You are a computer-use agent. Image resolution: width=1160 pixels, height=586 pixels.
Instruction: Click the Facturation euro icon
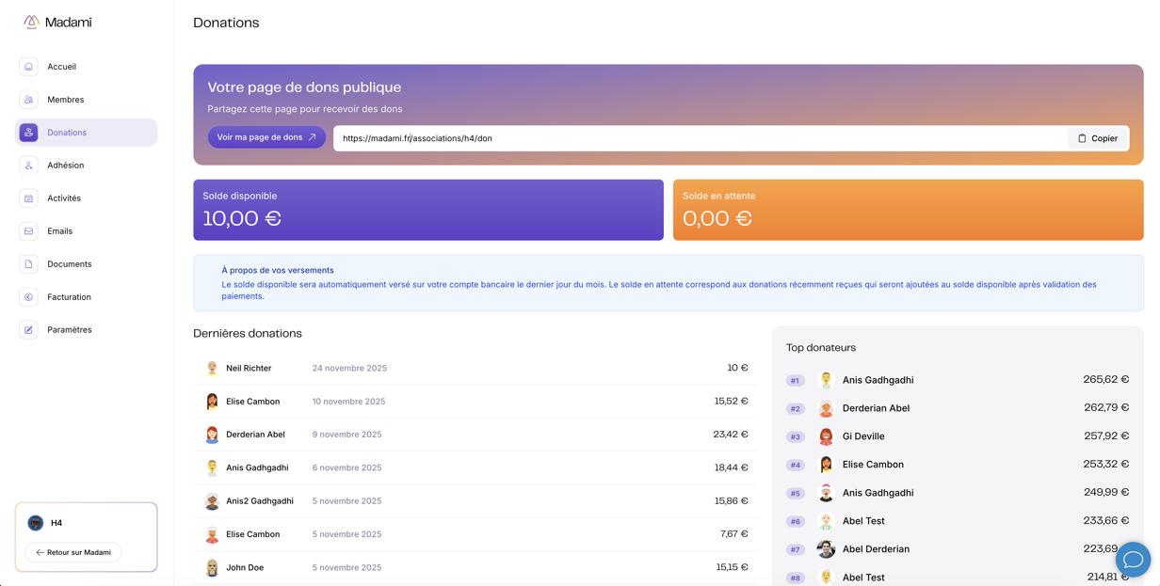(x=28, y=297)
